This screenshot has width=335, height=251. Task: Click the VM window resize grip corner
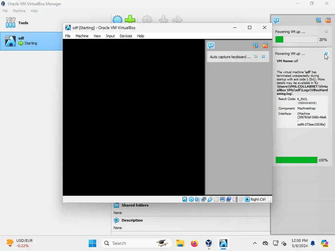click(270, 201)
